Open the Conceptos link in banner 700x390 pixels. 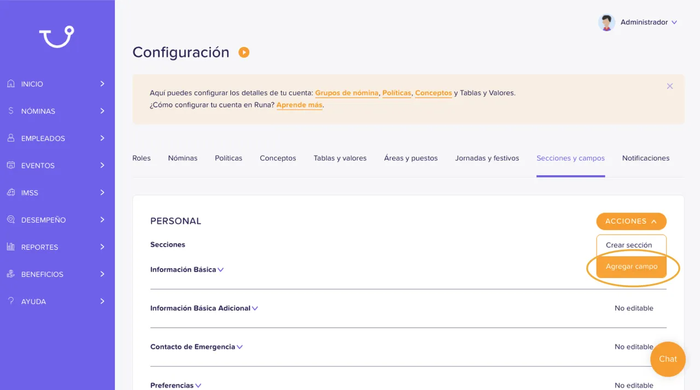(x=434, y=93)
